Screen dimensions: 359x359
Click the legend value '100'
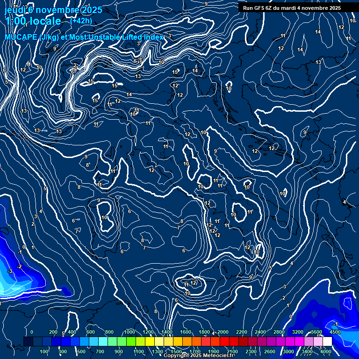44,352
